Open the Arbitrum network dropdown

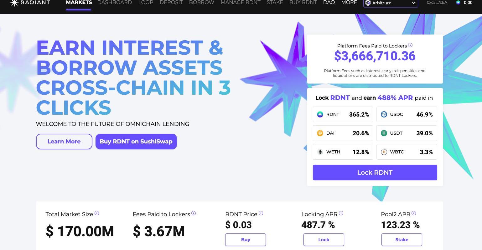(390, 3)
